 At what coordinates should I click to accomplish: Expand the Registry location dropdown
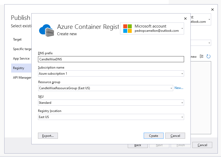[x=182, y=117]
